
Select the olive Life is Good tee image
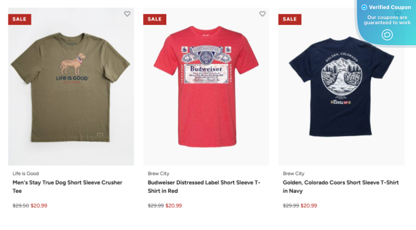pyautogui.click(x=71, y=87)
